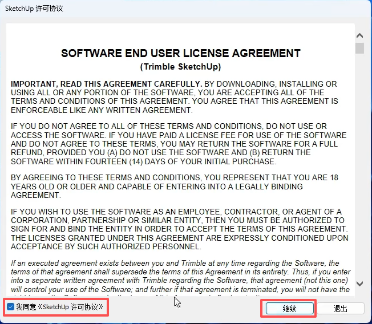372x324 pixels.
Task: Click the paragraph starting IF YOU DO NOT AGREE
Action: (179, 144)
